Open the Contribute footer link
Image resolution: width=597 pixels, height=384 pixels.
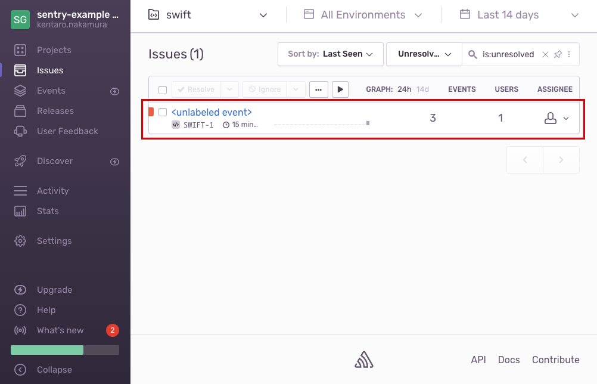[x=555, y=360]
